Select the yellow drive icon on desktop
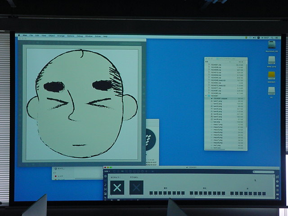The image size is (288, 216). click(271, 76)
